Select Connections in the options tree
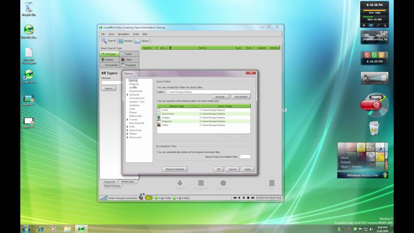414x233 pixels. click(136, 98)
